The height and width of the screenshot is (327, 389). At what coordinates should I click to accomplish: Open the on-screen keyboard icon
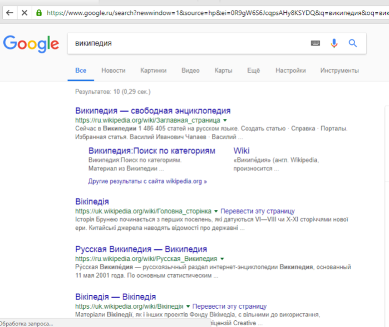coord(316,43)
